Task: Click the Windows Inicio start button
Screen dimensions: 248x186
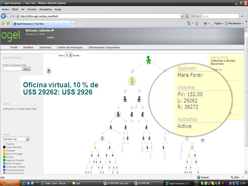Action: (10, 183)
